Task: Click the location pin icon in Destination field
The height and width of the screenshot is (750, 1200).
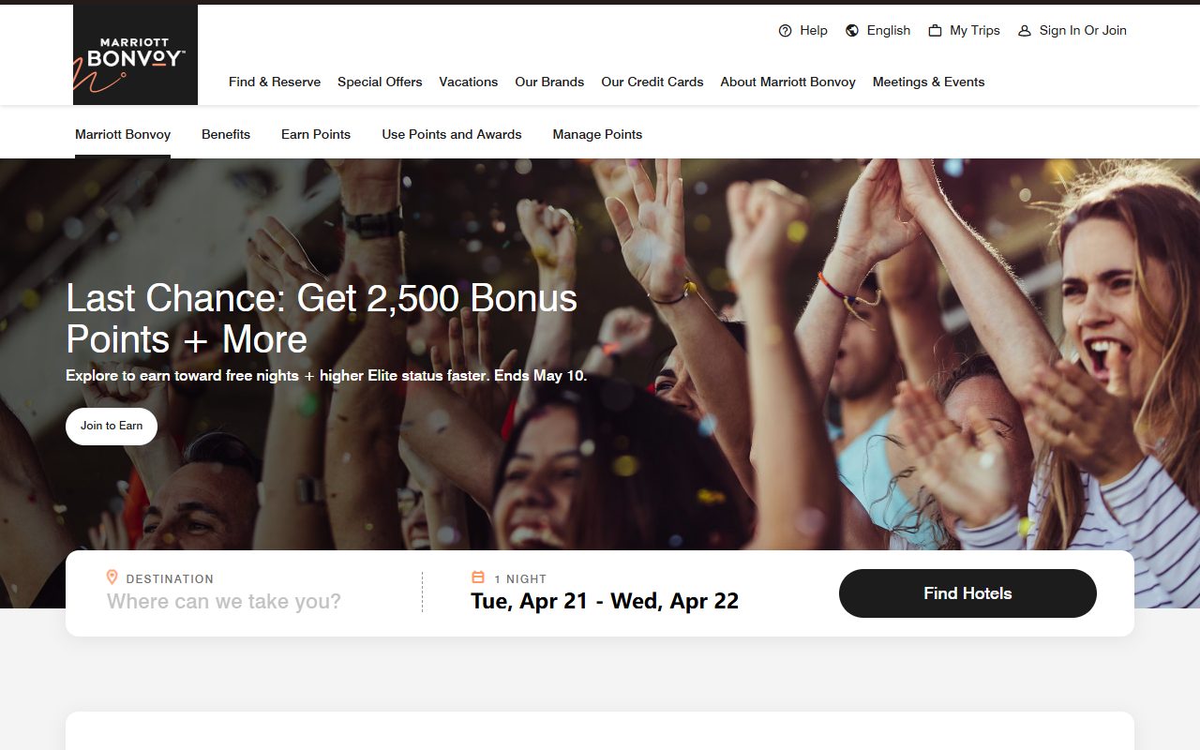Action: point(112,577)
